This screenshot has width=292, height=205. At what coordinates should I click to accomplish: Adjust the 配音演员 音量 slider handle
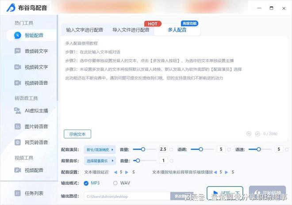coord(143,149)
